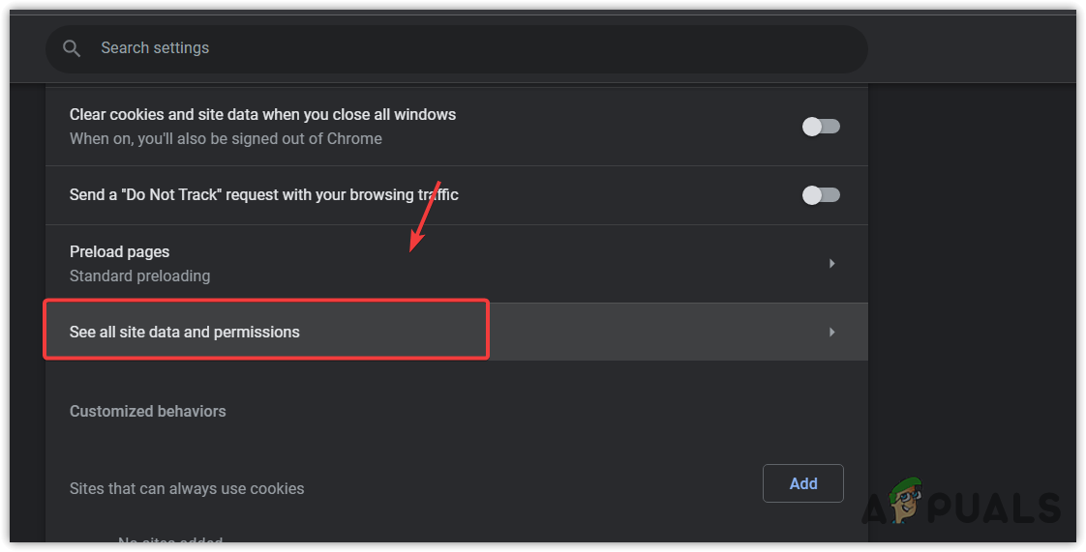Click the signed out of Chrome description

pyautogui.click(x=226, y=138)
